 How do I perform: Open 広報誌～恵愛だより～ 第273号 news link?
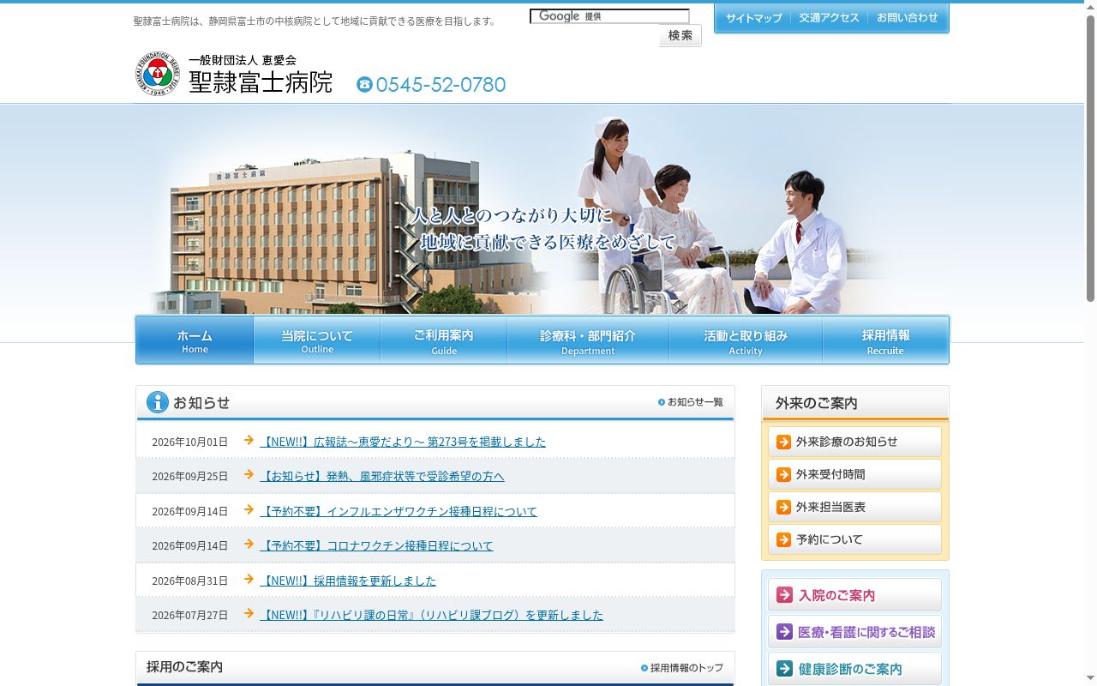(403, 442)
